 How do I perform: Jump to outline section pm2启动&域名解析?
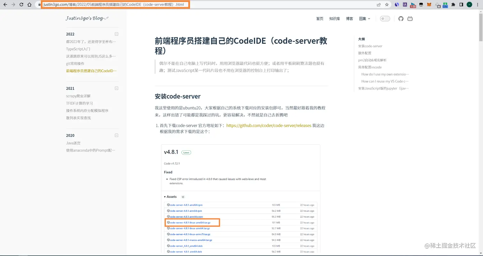tap(372, 60)
